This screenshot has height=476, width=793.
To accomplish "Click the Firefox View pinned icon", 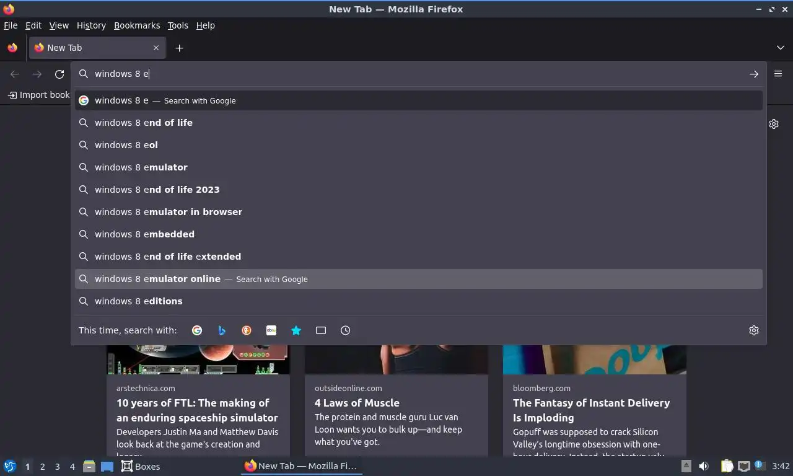I will pyautogui.click(x=12, y=48).
